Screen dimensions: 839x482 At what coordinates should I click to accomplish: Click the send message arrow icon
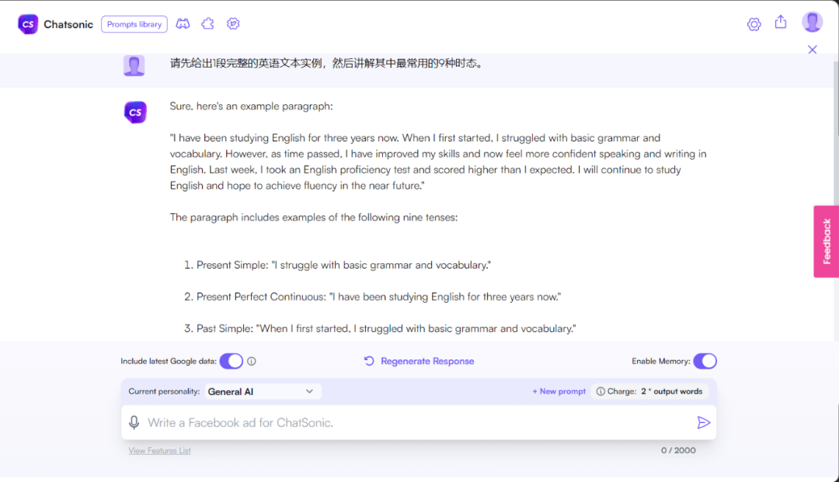pos(704,422)
